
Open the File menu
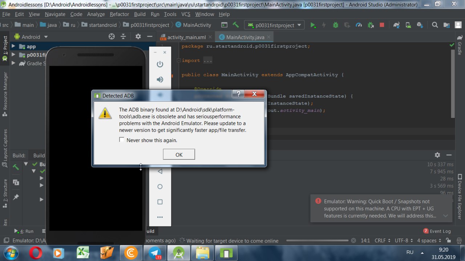click(6, 14)
